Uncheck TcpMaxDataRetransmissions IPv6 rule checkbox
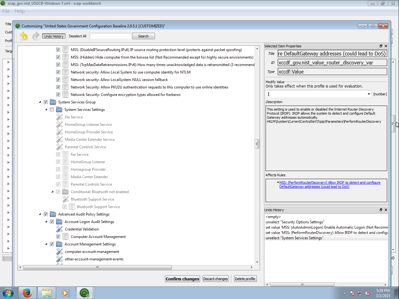The height and width of the screenshot is (299, 399). [58, 65]
